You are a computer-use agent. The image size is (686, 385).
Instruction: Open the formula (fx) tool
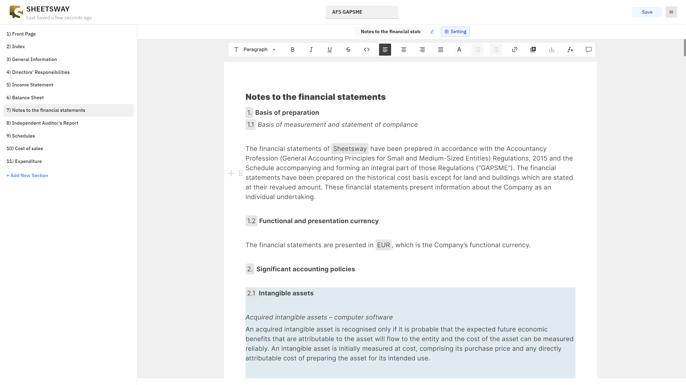[x=570, y=49]
